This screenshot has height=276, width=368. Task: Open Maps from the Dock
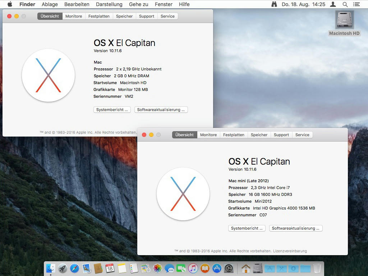tap(146, 268)
